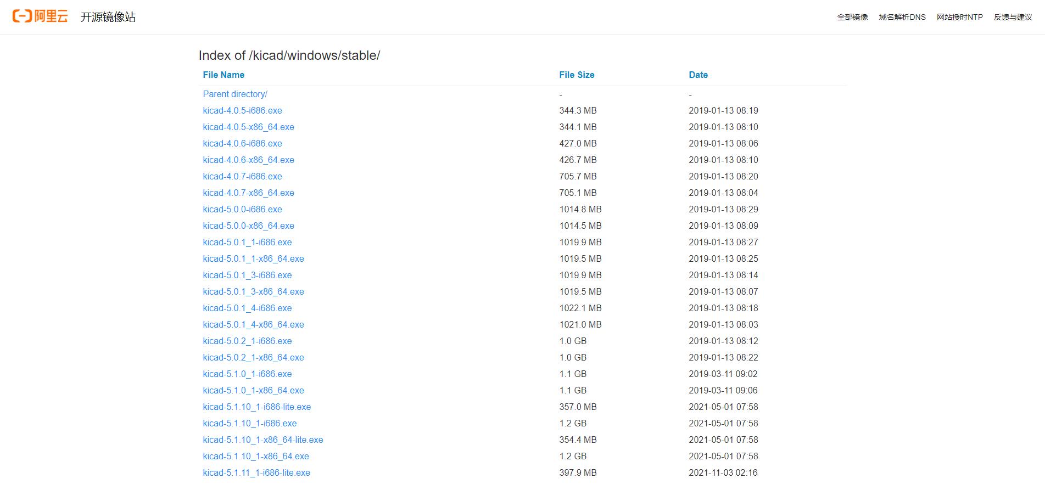Sort by File Name column header
1045x484 pixels.
tap(223, 75)
